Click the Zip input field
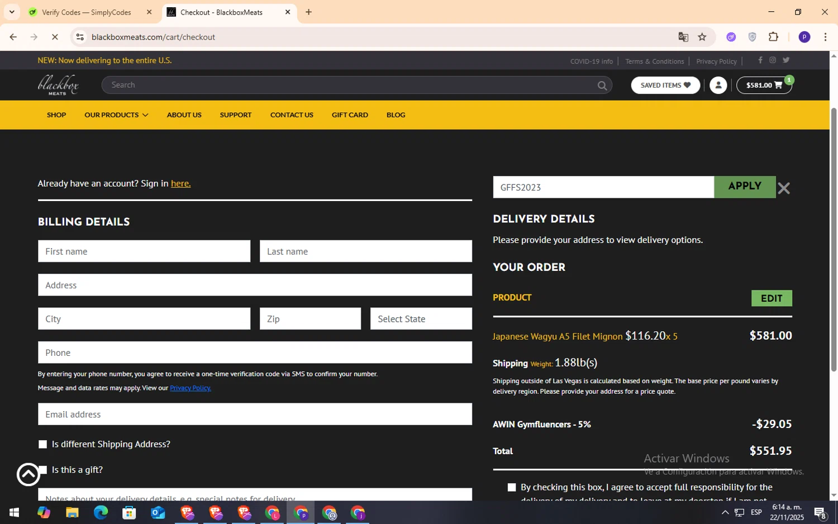Viewport: 838px width, 524px height. 310,318
